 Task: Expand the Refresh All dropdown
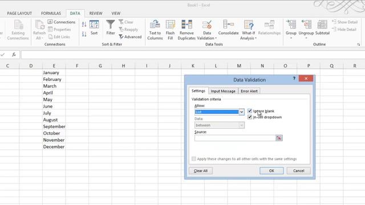pyautogui.click(x=42, y=38)
